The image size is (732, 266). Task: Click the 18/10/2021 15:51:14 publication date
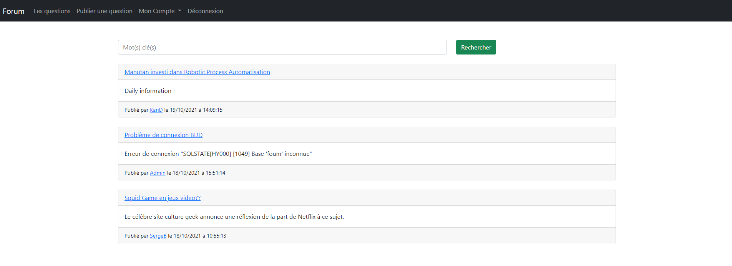tap(199, 173)
